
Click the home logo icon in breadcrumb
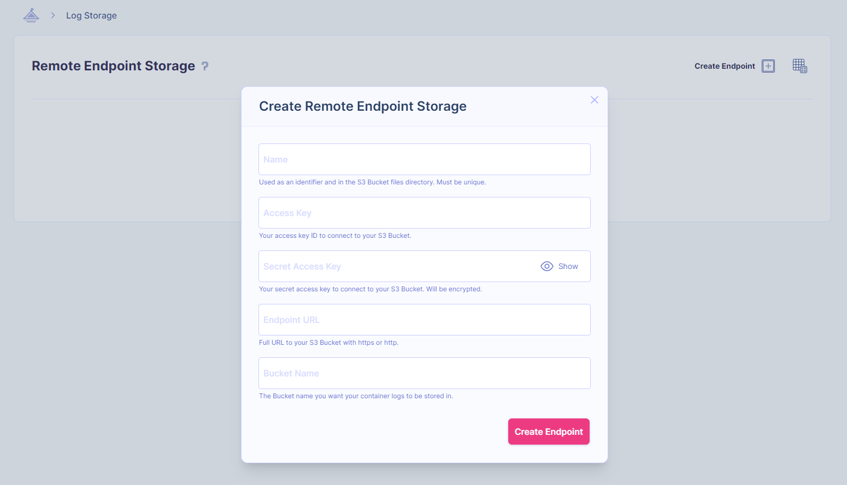(x=31, y=15)
